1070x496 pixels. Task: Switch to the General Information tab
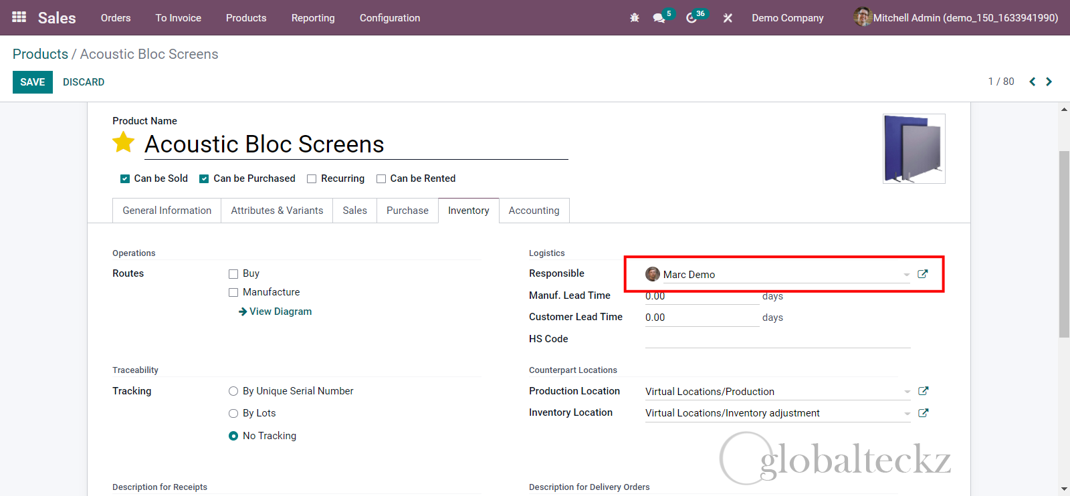[167, 211]
